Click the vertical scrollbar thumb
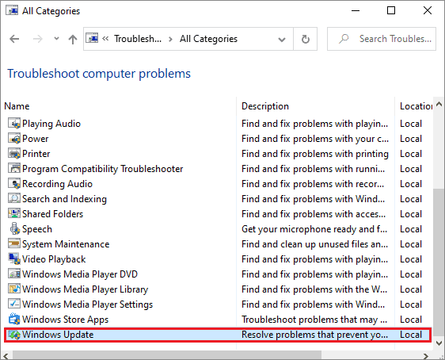The width and height of the screenshot is (445, 360). click(439, 262)
